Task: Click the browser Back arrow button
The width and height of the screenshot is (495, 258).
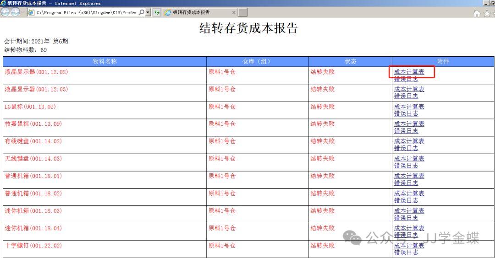Action: click(5, 12)
